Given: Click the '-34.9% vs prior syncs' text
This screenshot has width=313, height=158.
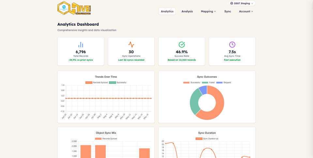Looking at the screenshot, I should click(81, 60).
